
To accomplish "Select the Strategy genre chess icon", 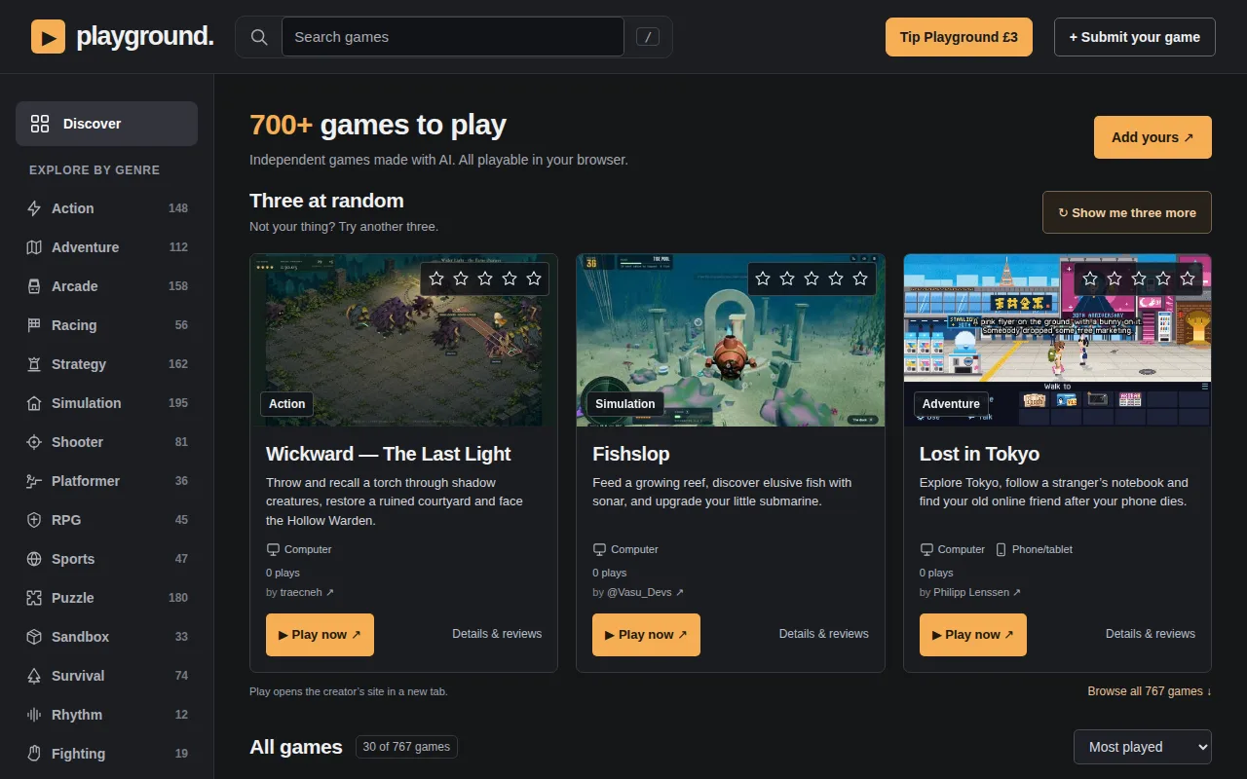I will point(34,364).
